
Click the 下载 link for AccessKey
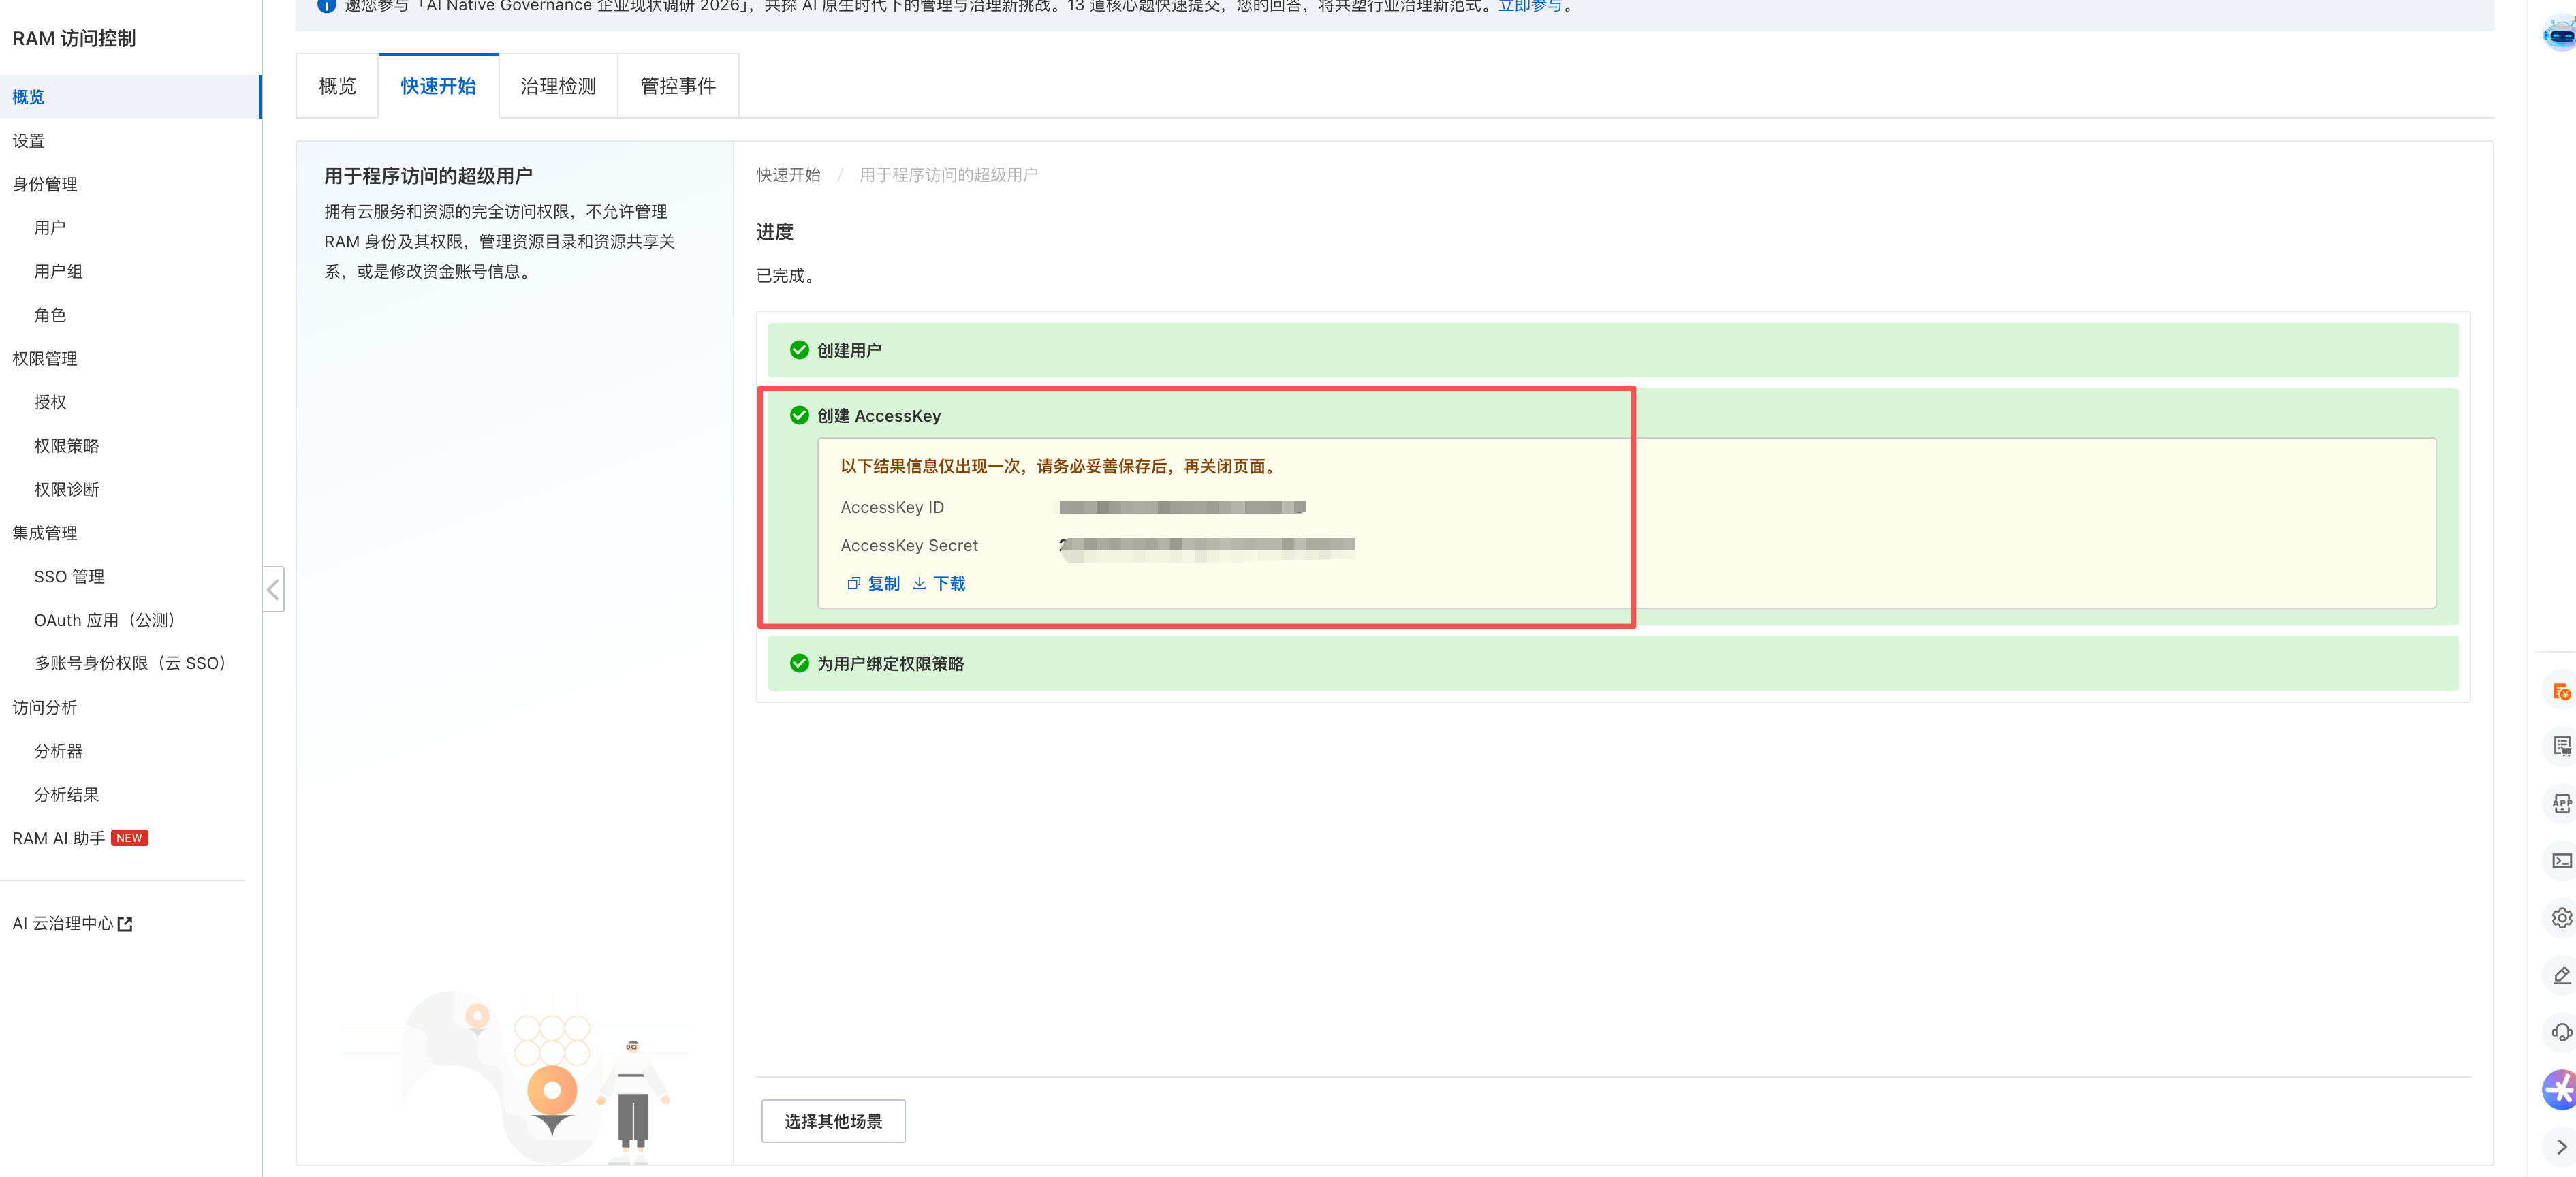(x=949, y=583)
